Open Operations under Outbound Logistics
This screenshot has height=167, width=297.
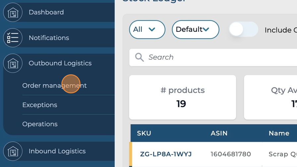pos(40,124)
